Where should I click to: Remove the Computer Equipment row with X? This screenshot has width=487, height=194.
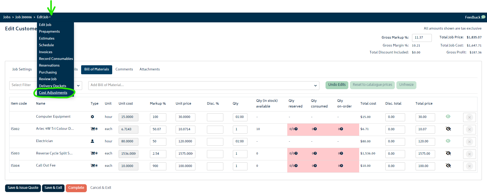pyautogui.click(x=469, y=117)
